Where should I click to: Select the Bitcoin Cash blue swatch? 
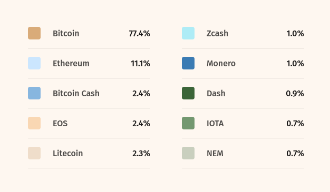(x=34, y=93)
